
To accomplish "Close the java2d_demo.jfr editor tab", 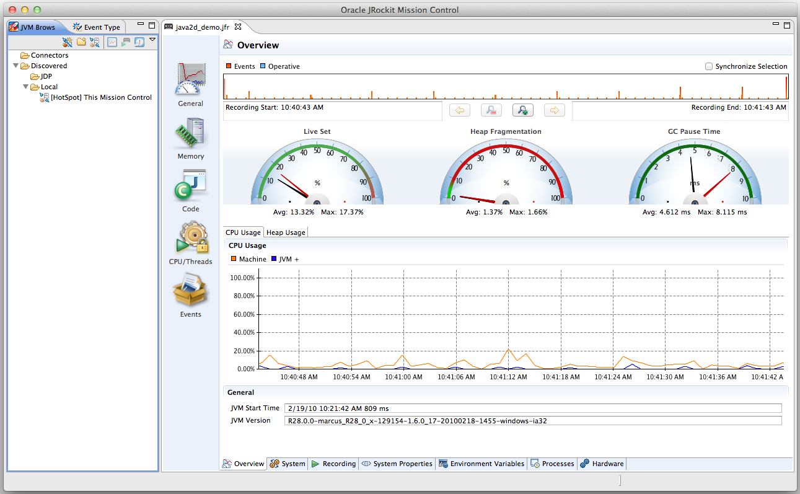I will click(238, 26).
